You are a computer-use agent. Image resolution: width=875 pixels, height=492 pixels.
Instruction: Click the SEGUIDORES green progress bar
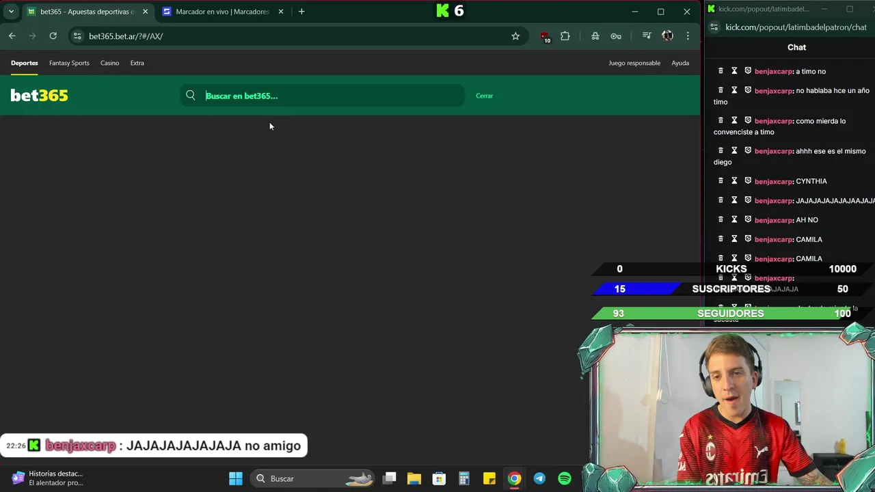pyautogui.click(x=731, y=313)
